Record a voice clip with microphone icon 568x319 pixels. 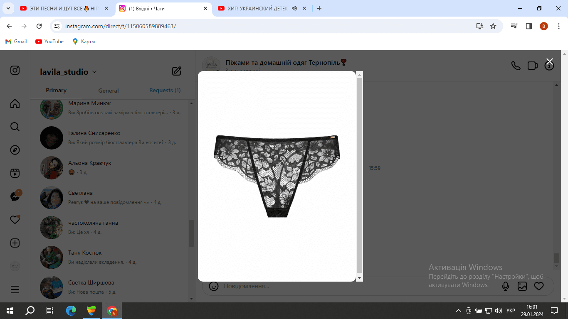[x=506, y=286]
